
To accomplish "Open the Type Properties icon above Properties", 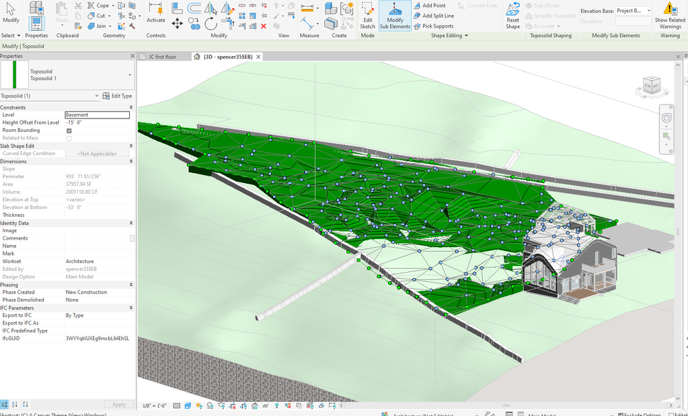I will click(36, 7).
